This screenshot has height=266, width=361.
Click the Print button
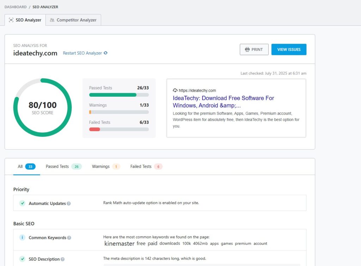pyautogui.click(x=254, y=49)
